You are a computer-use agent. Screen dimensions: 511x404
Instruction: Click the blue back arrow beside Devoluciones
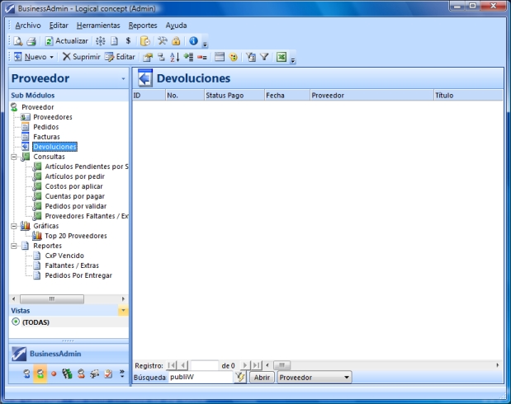(145, 78)
